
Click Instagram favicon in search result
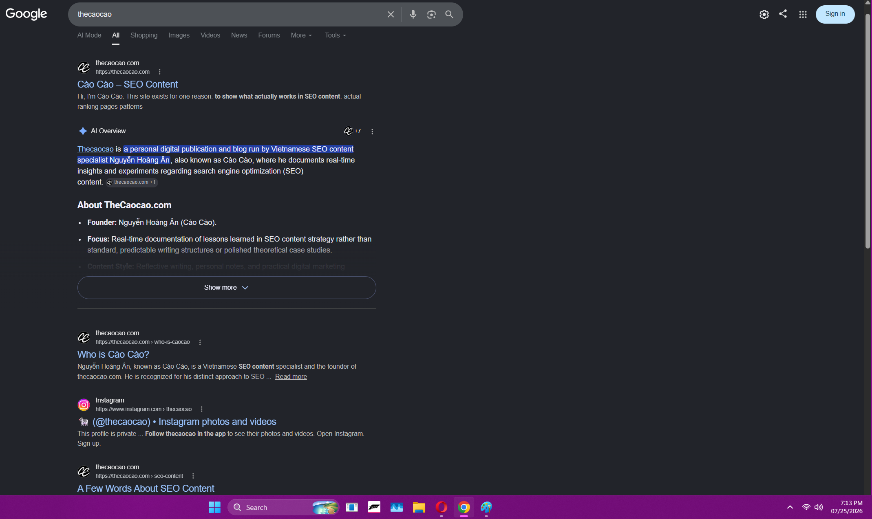[84, 405]
